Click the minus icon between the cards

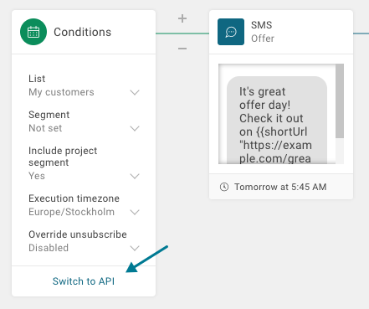tap(182, 49)
